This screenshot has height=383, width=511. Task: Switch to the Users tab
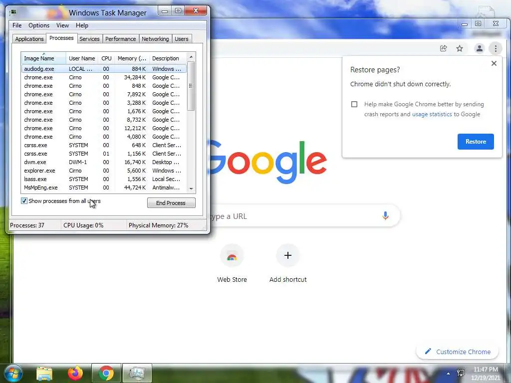[182, 39]
